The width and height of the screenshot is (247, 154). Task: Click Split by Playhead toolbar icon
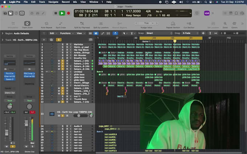pyautogui.click(x=82, y=24)
